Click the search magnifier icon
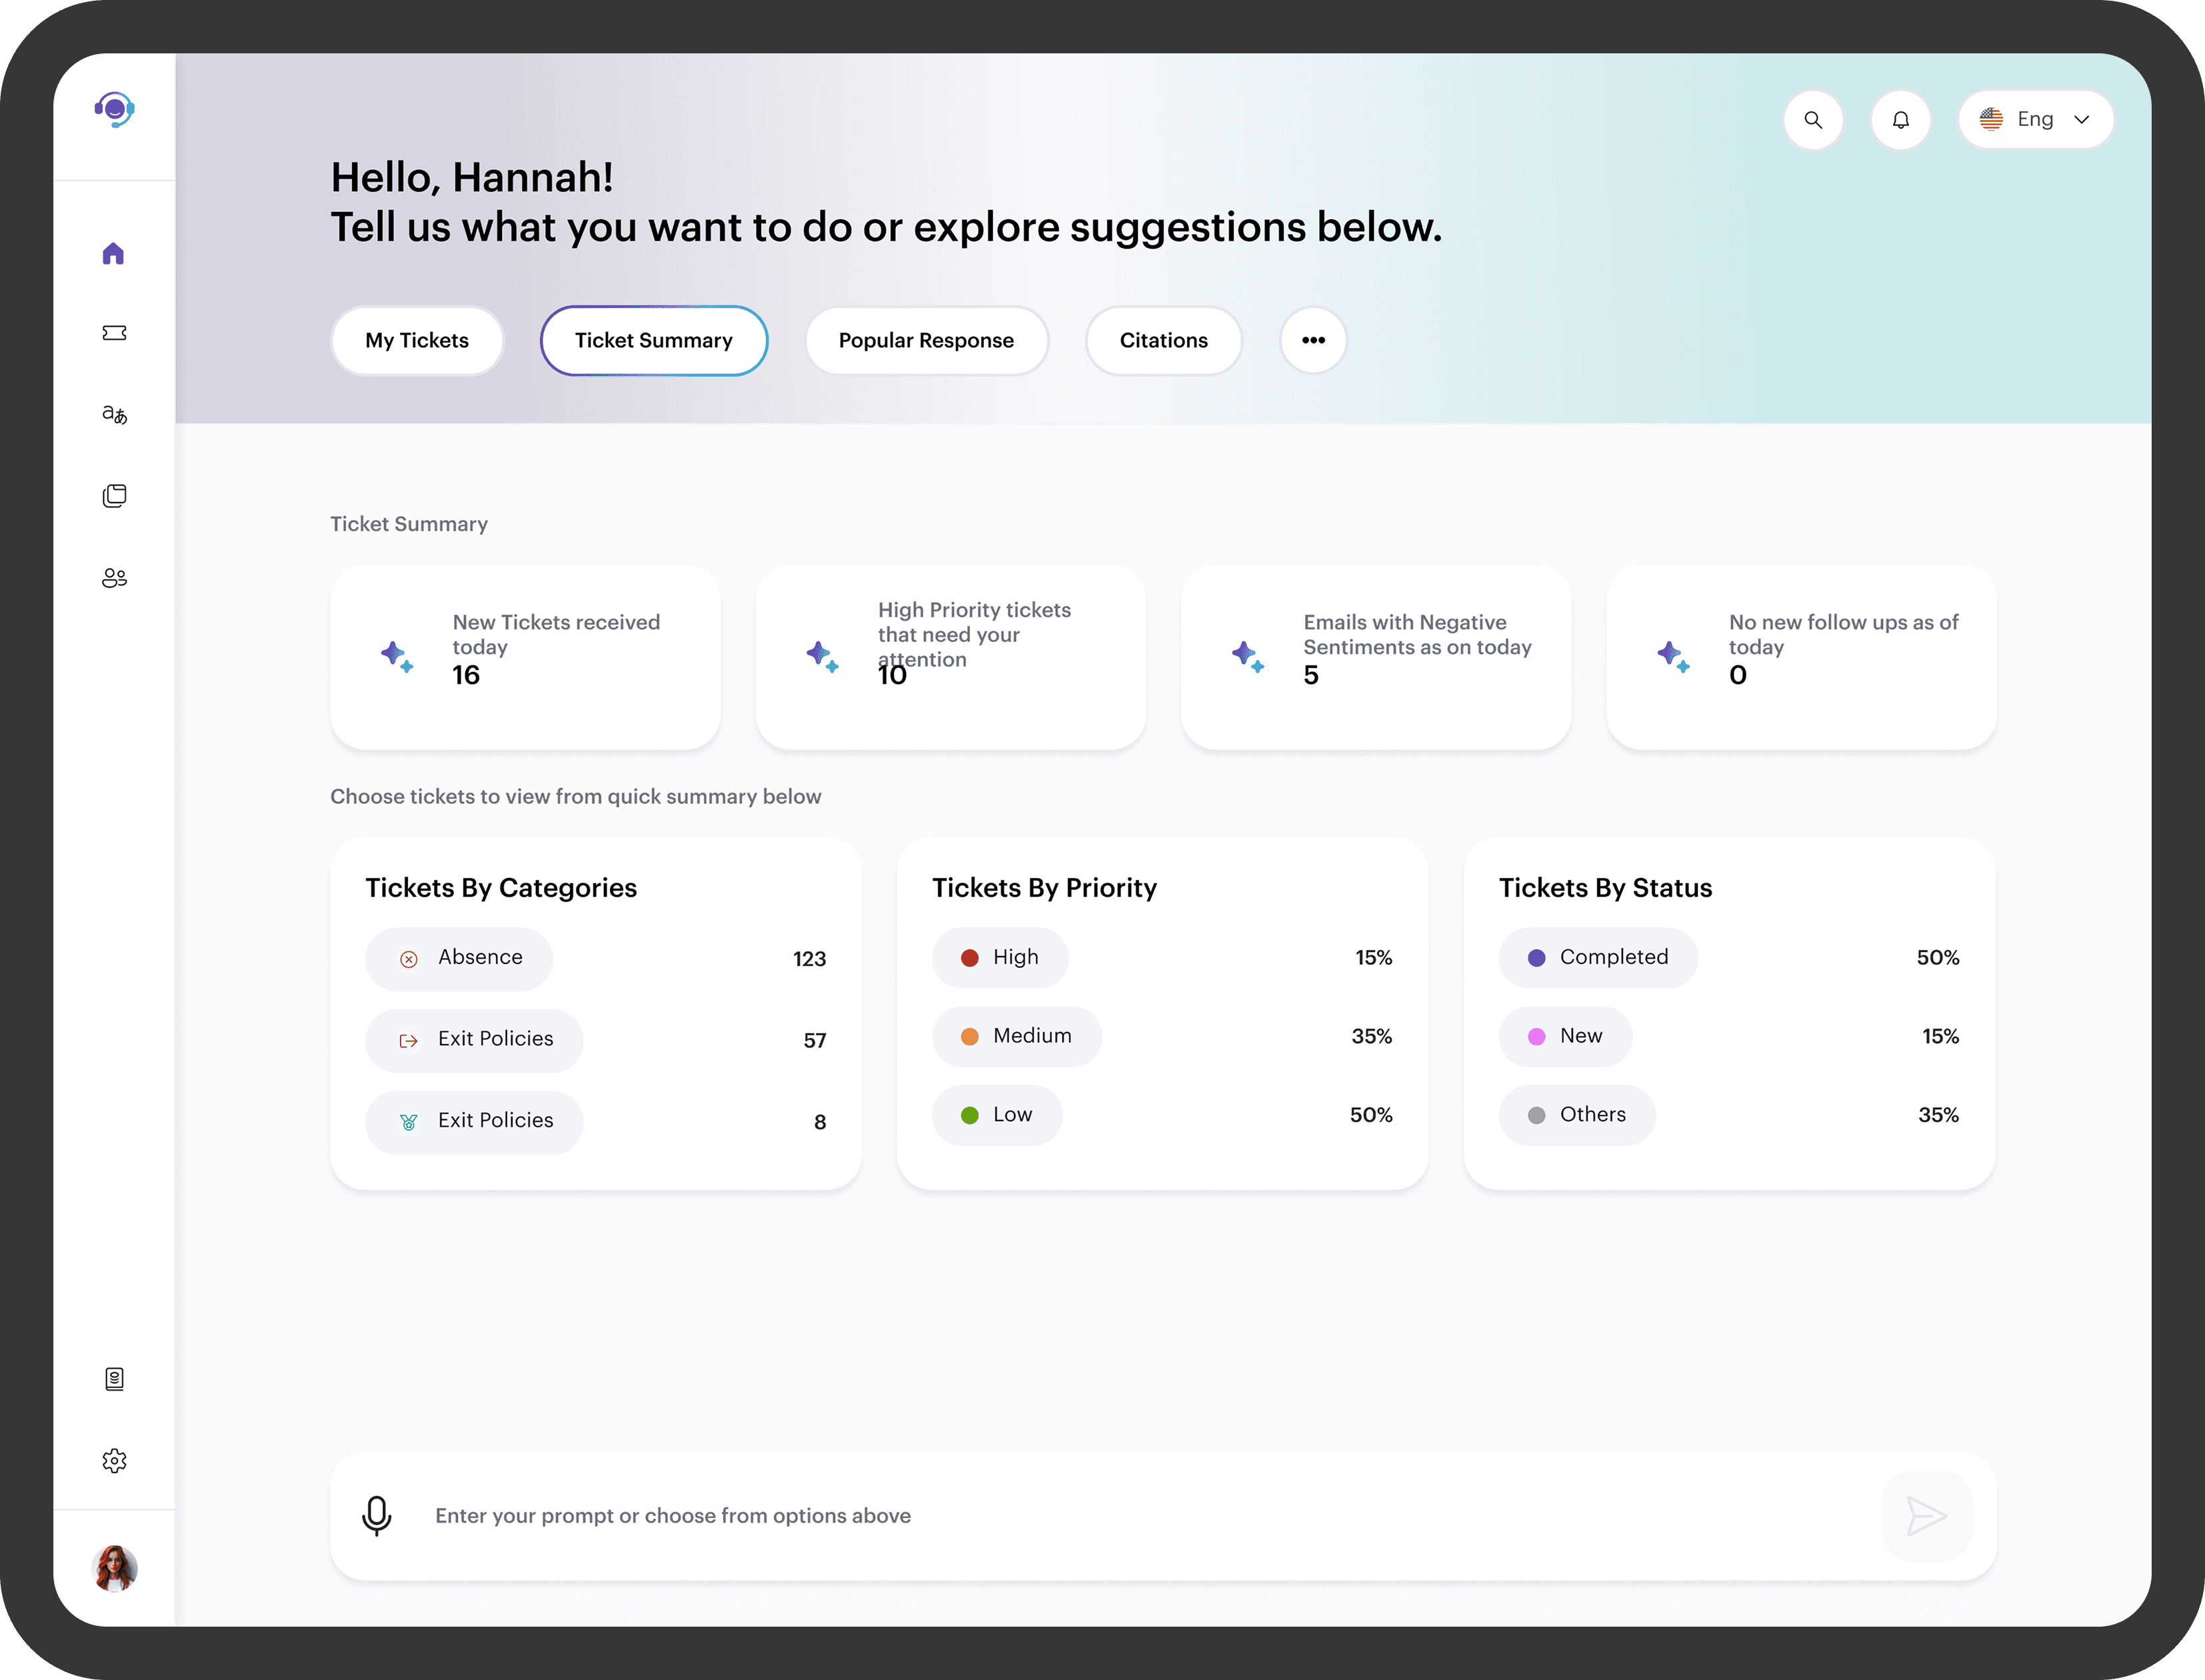The height and width of the screenshot is (1680, 2205). tap(1813, 120)
